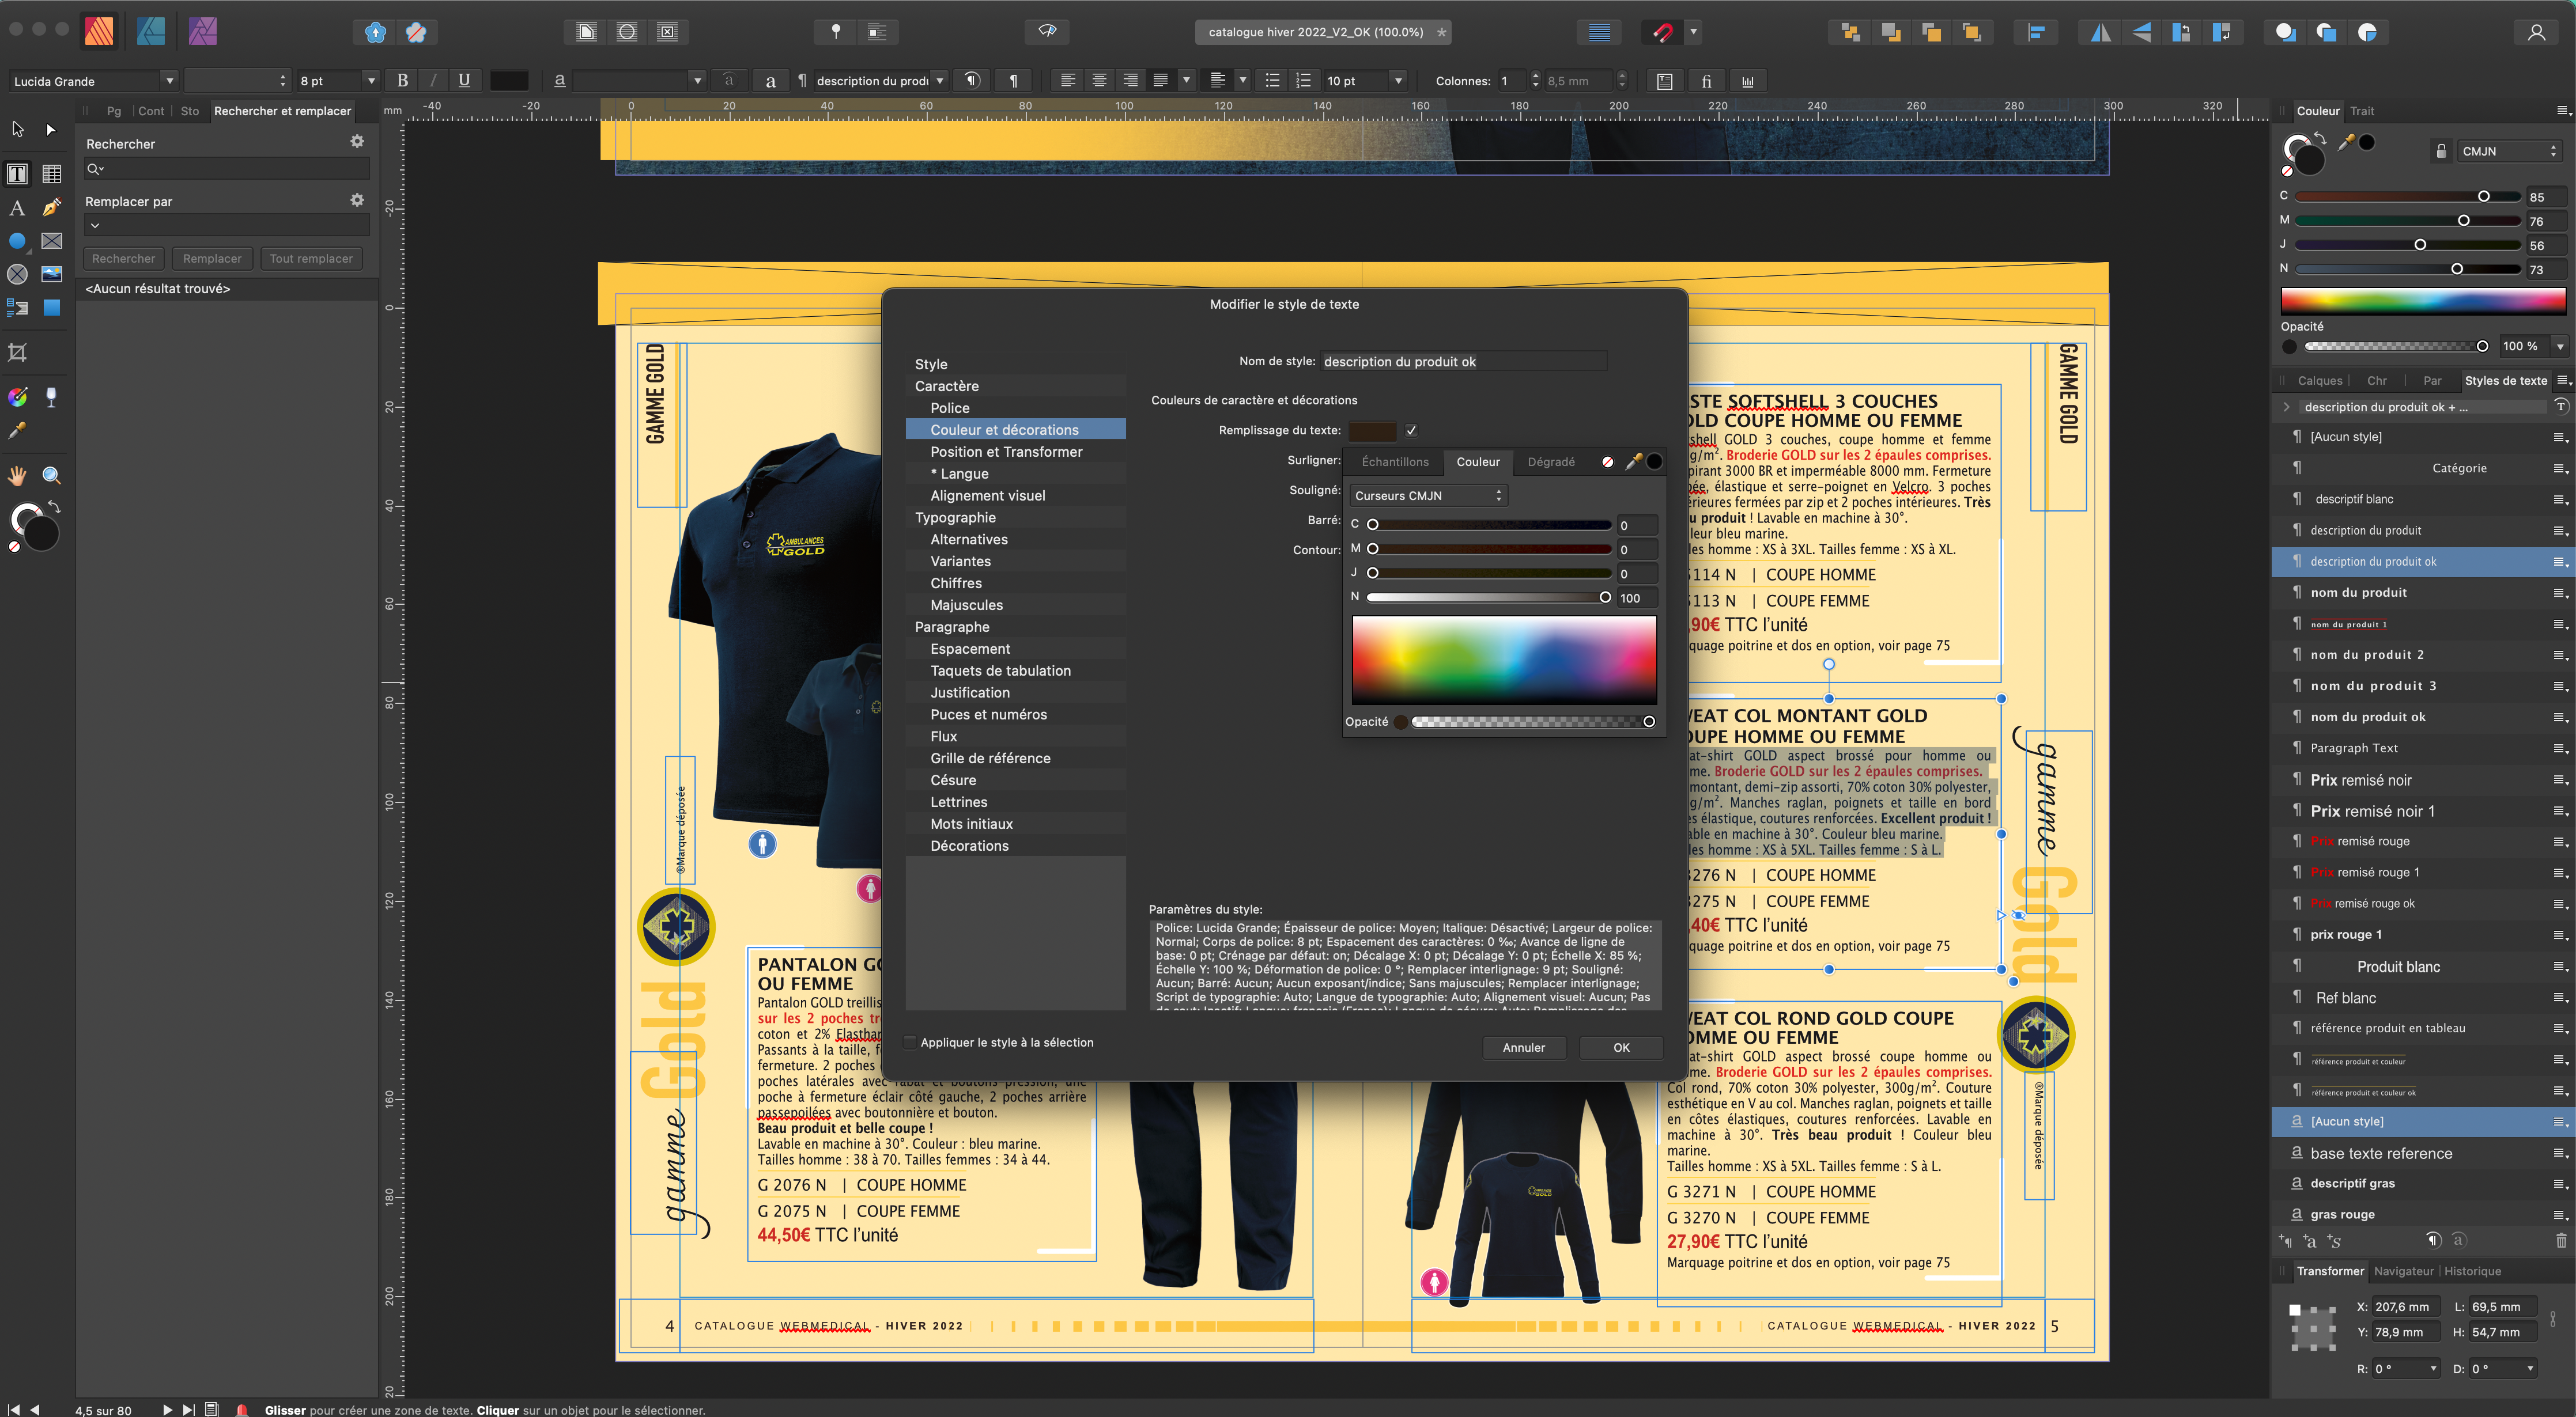
Task: Open the 8 pt font size dropdown
Action: click(371, 81)
